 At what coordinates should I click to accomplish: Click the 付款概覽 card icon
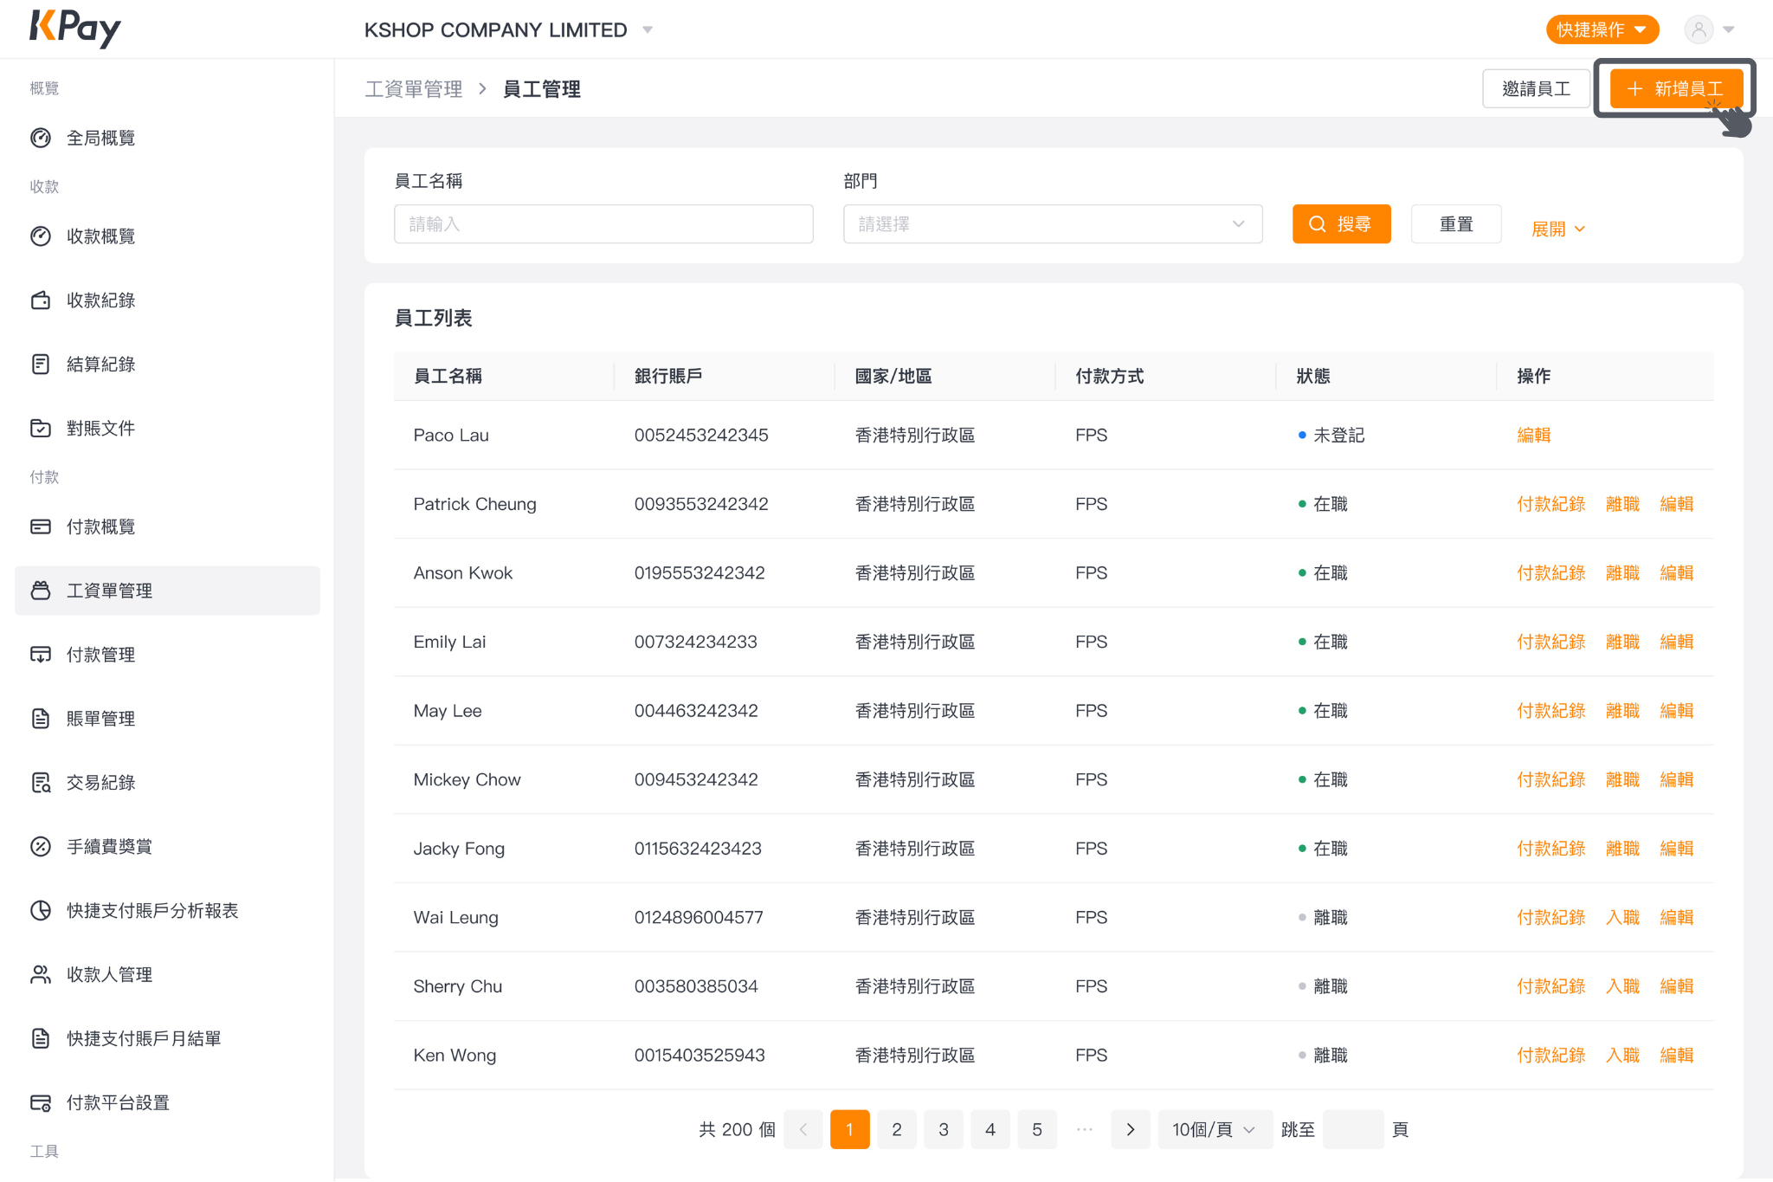(41, 526)
